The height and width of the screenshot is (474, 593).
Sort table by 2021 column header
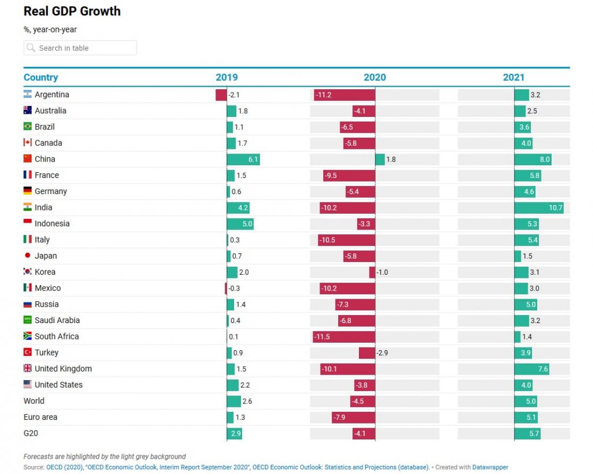[x=513, y=78]
